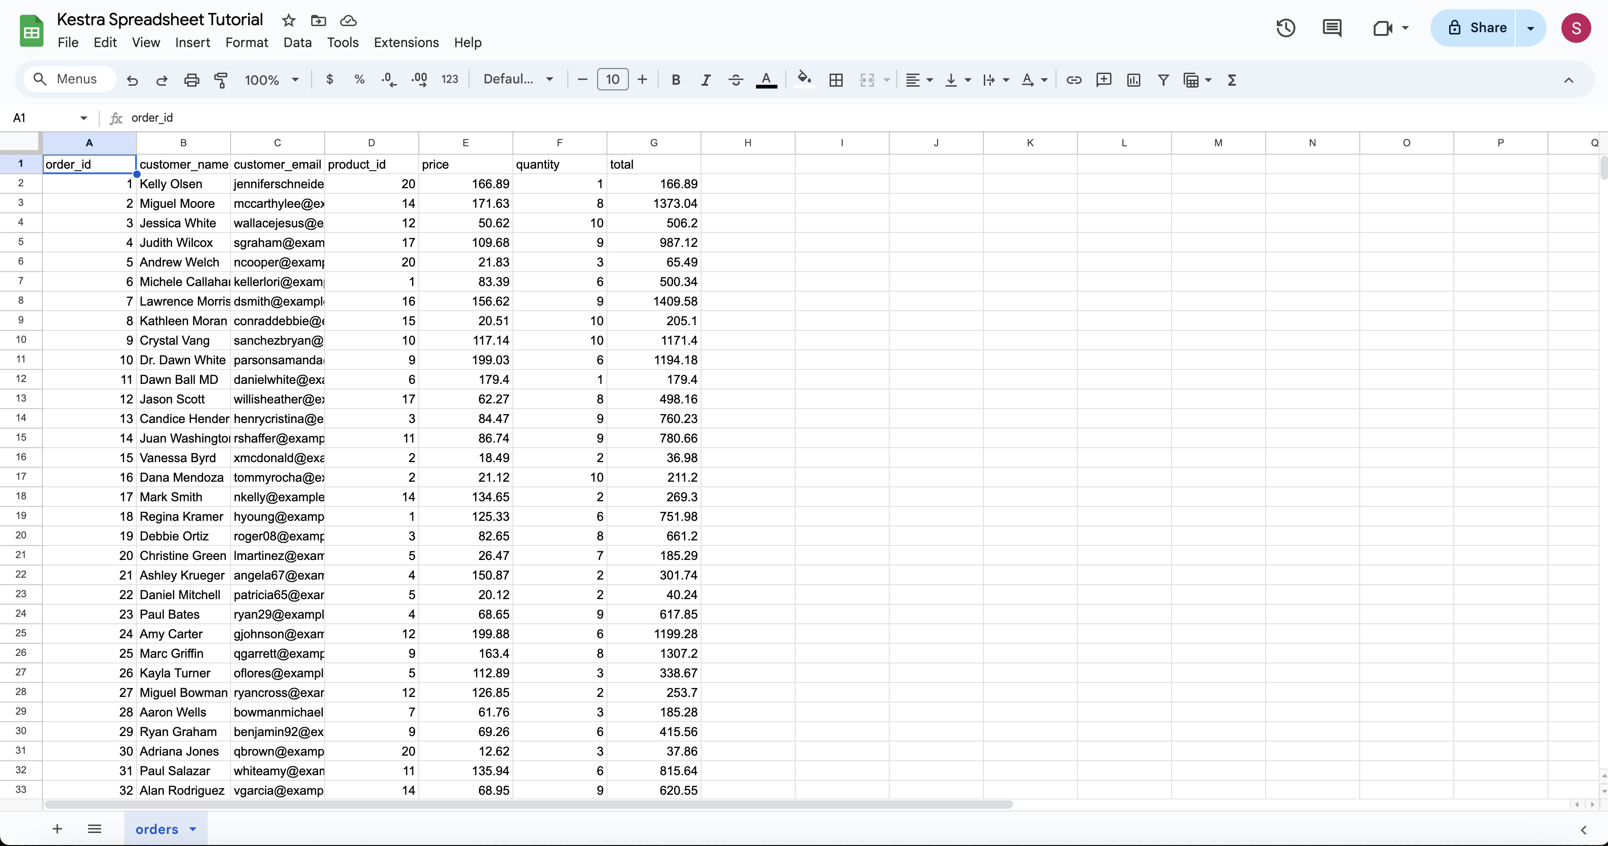Insert a comment on the selection
Screen dimensions: 1608x846
(1104, 79)
